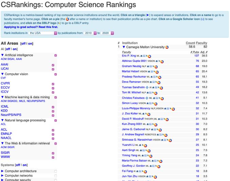This screenshot has width=230, height=181.
Task: Open Tuomas Sandholm's pie chart icon
Action: coord(161,88)
